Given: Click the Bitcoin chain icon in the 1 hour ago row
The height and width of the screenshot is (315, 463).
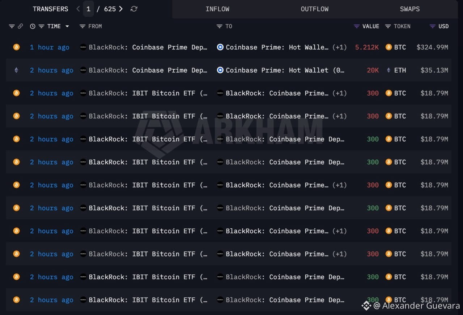Looking at the screenshot, I should point(16,47).
